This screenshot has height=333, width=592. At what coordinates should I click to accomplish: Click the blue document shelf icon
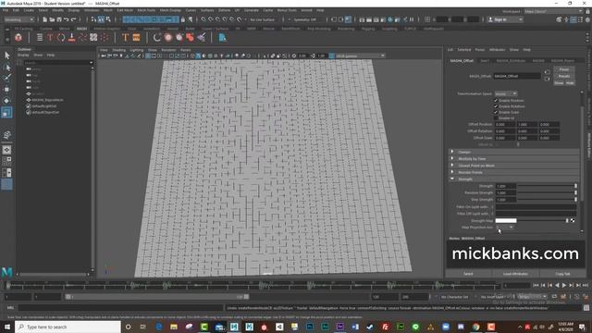222,37
